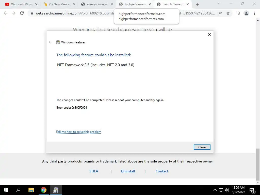Open Tell me how to solve this problem

click(x=79, y=132)
